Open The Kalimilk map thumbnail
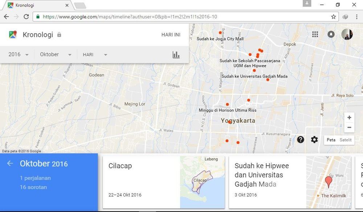Image resolution: width=363 pixels, height=212 pixels. click(x=329, y=182)
